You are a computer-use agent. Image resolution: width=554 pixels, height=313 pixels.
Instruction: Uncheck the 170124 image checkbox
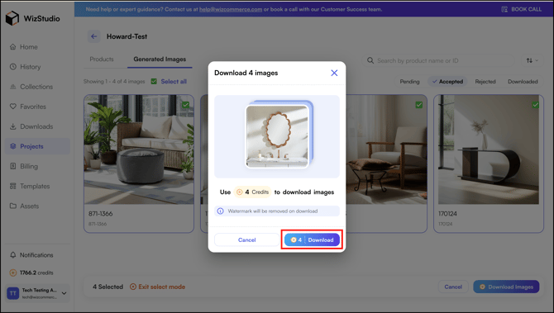click(x=535, y=105)
